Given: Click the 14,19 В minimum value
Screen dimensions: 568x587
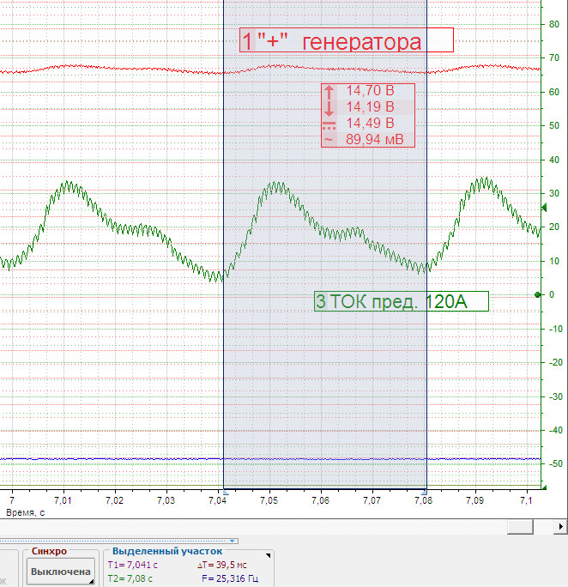Looking at the screenshot, I should [x=370, y=107].
